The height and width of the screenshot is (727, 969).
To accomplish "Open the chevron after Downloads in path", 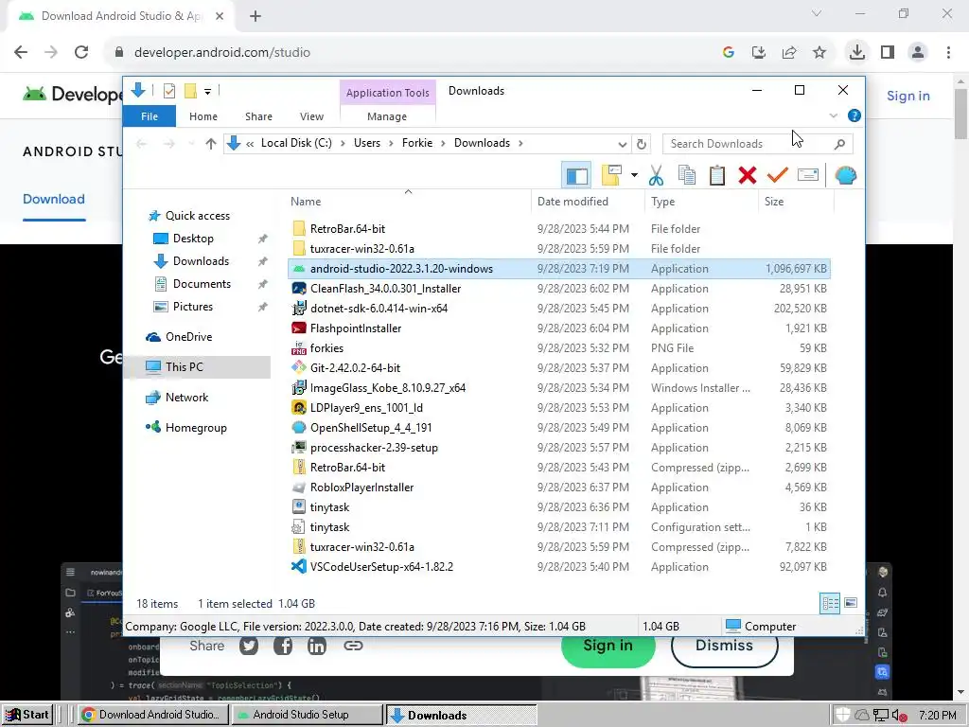I will click(520, 144).
